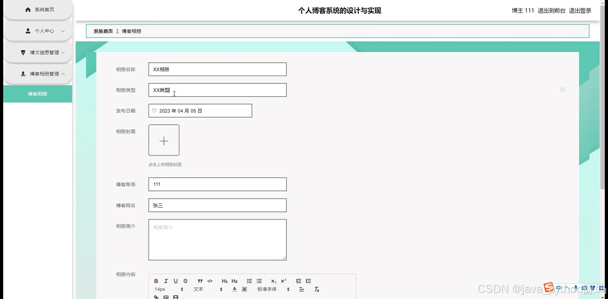Click 退出到前台 link

[x=551, y=10]
